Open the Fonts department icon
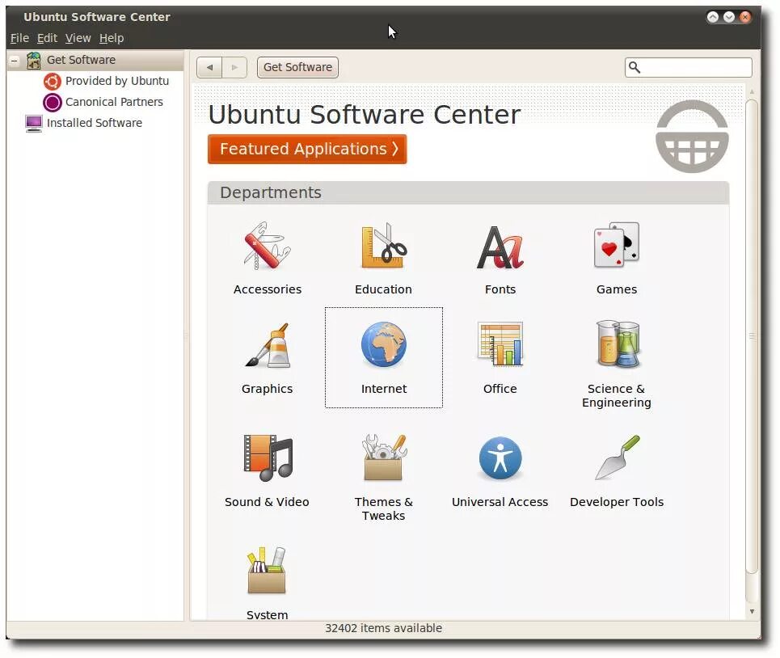This screenshot has width=780, height=658. pyautogui.click(x=500, y=247)
